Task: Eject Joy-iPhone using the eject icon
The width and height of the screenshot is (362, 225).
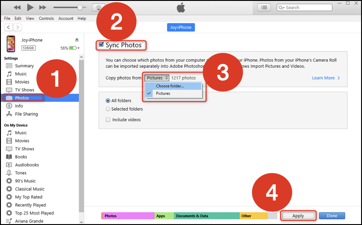Action: click(x=76, y=40)
